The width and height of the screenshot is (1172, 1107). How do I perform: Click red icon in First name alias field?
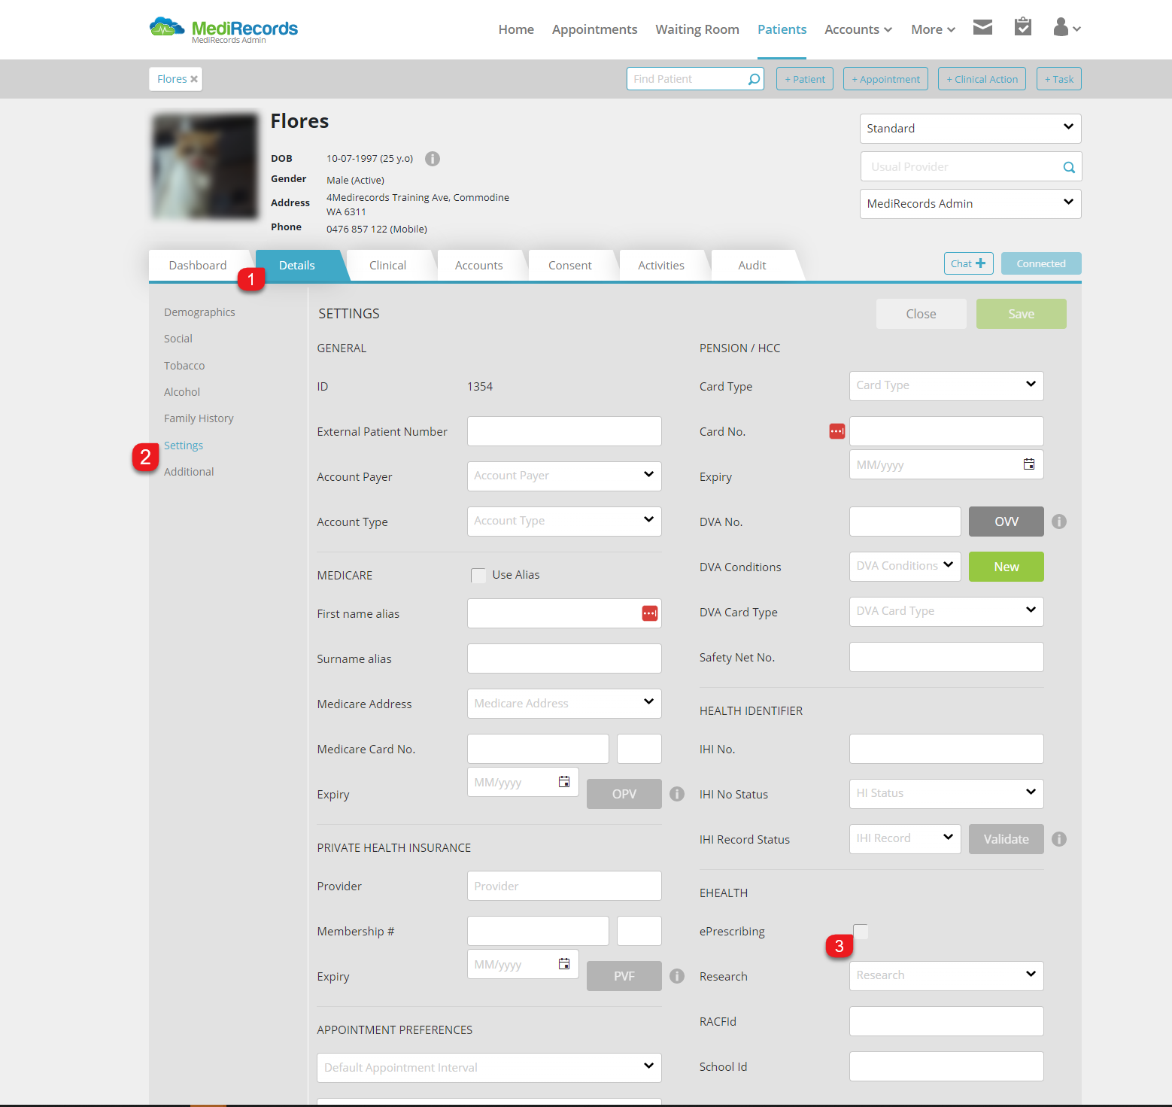pyautogui.click(x=650, y=613)
